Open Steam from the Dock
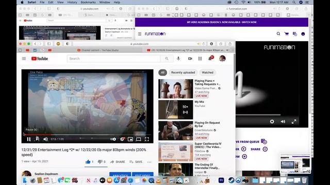The width and height of the screenshot is (330, 185). click(232, 180)
